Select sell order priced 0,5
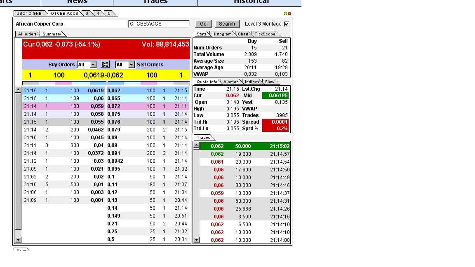 [x=148, y=239]
